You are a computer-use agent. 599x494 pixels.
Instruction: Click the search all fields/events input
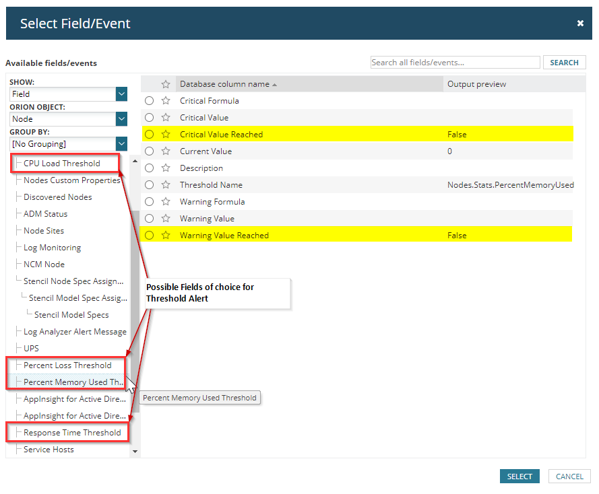(455, 63)
